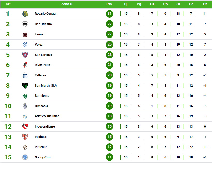Click the Vélez team shield

point(25,45)
